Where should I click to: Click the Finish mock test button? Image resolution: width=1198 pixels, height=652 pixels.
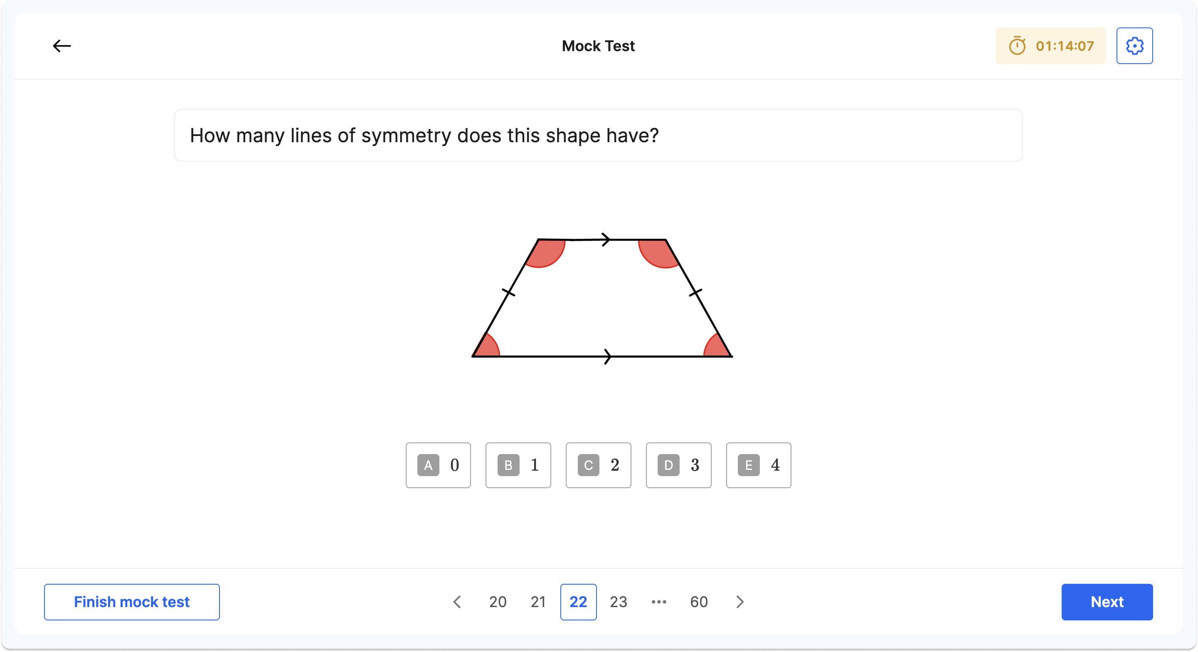(x=132, y=602)
